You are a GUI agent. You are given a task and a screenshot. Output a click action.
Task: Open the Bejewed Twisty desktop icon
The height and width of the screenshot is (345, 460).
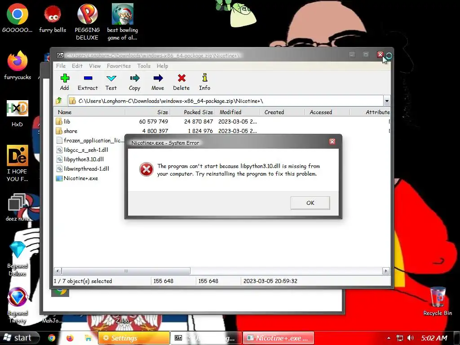[x=18, y=305]
